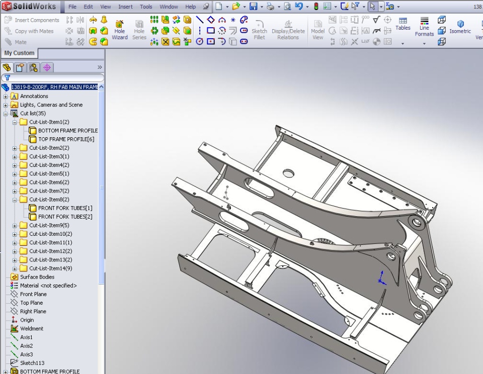Click the Revolved Boss feature icon
Screen dimensions: 483x374
[93, 20]
